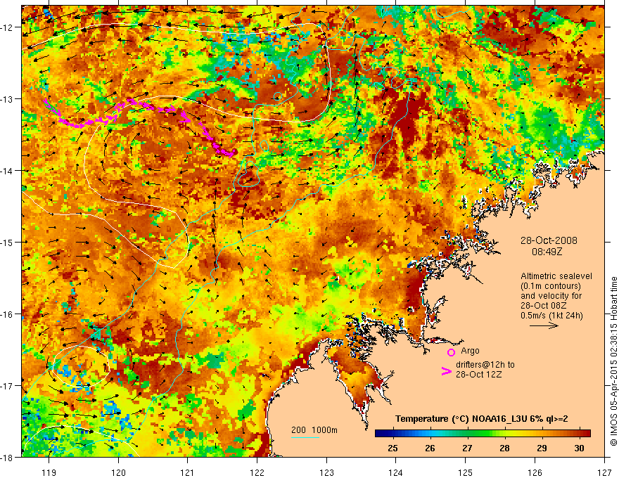
Task: Click the -16 latitude axis label
Action: click(x=8, y=314)
